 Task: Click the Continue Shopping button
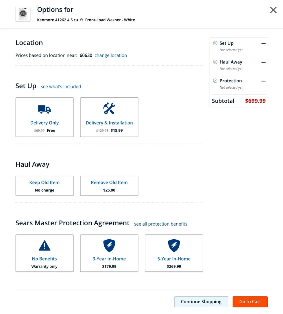click(x=201, y=302)
